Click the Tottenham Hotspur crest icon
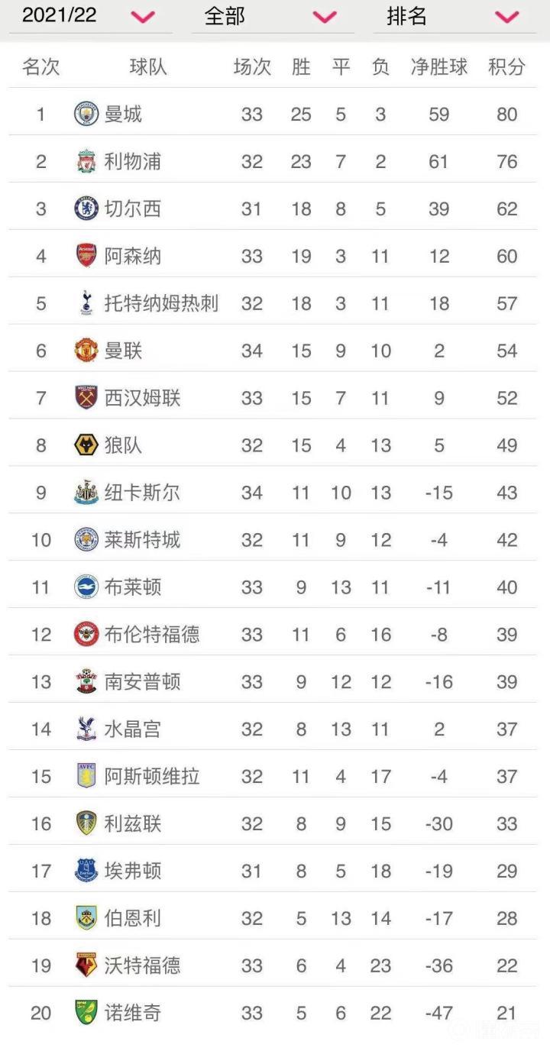The image size is (550, 1051). pyautogui.click(x=86, y=303)
